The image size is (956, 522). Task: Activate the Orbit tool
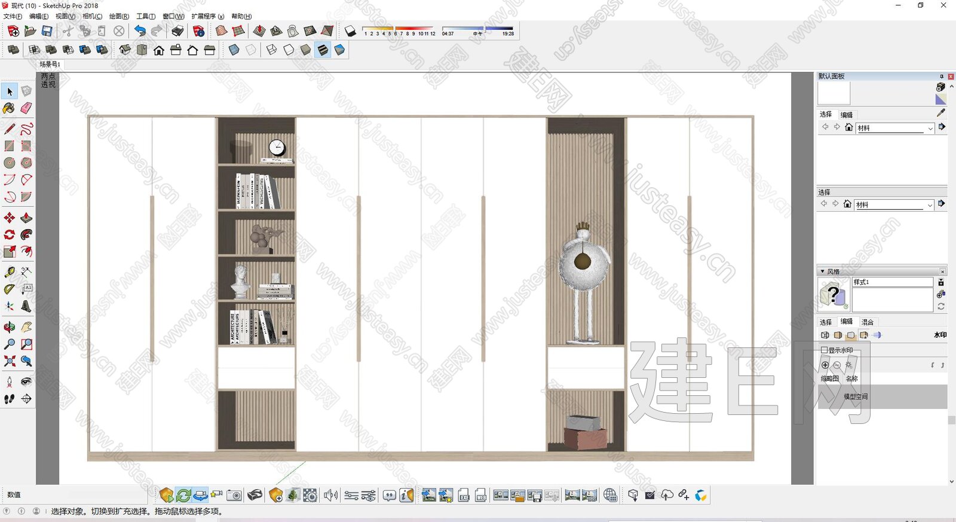pyautogui.click(x=10, y=327)
